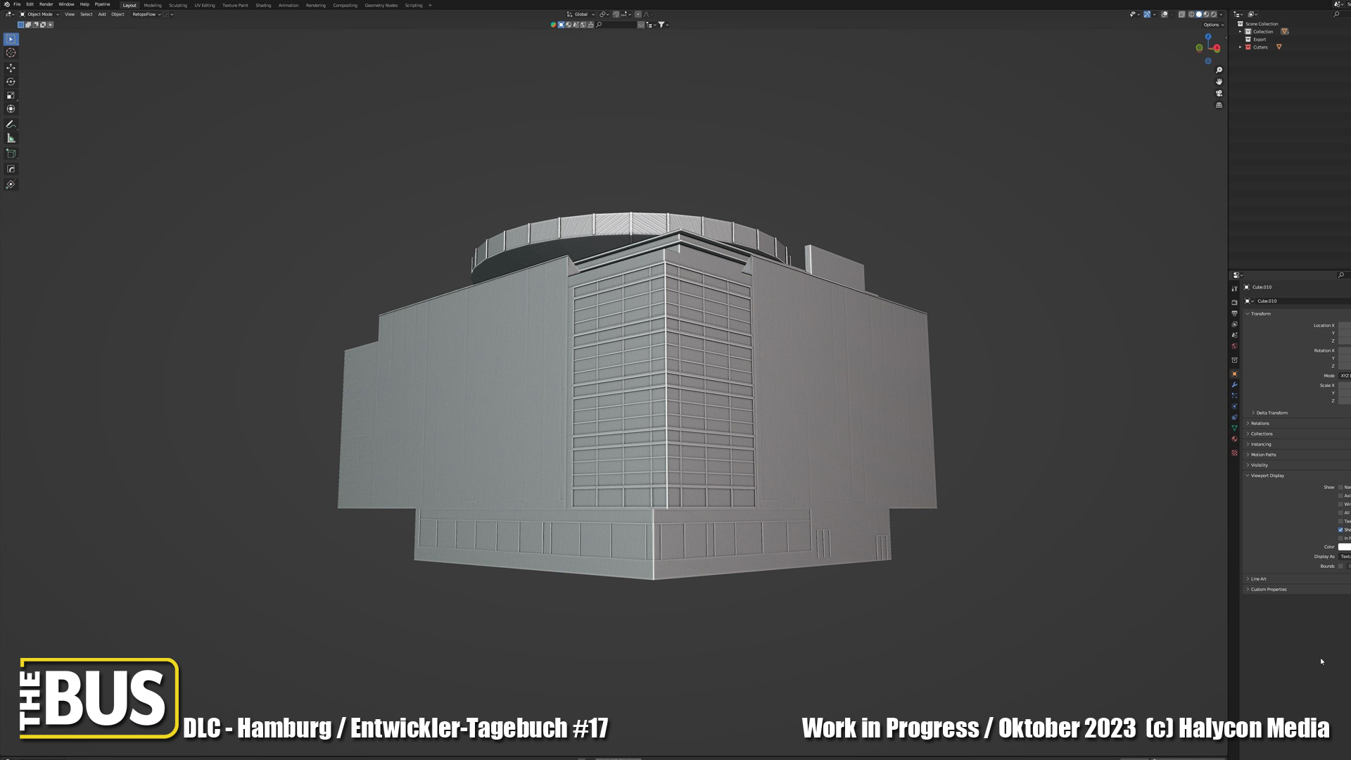Image resolution: width=1351 pixels, height=760 pixels.
Task: Enable the Show Name checkbox
Action: [1340, 487]
